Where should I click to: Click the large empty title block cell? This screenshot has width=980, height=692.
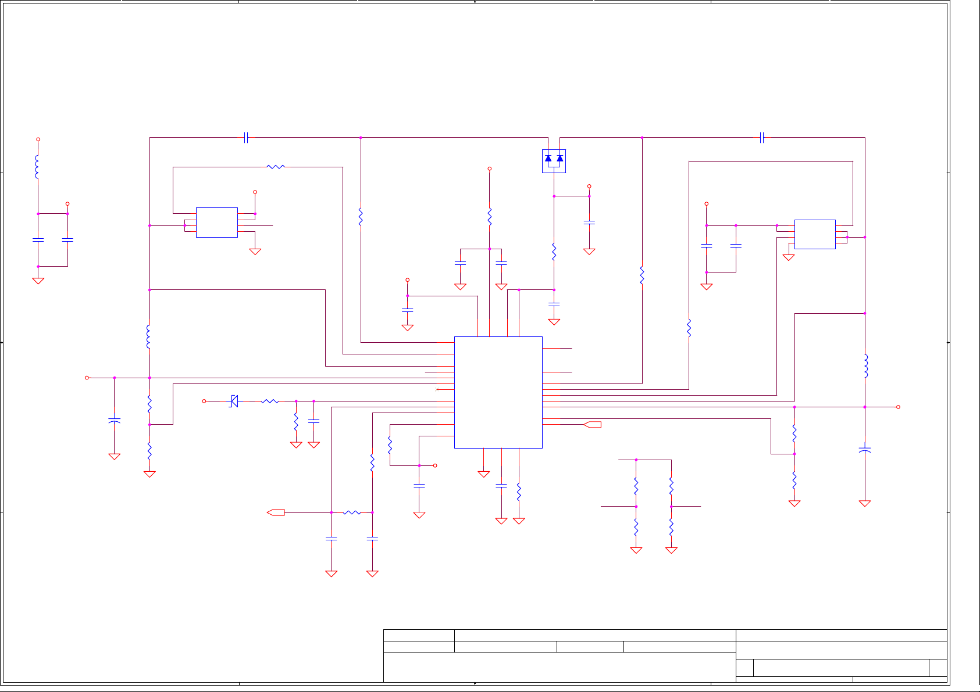pos(559,667)
